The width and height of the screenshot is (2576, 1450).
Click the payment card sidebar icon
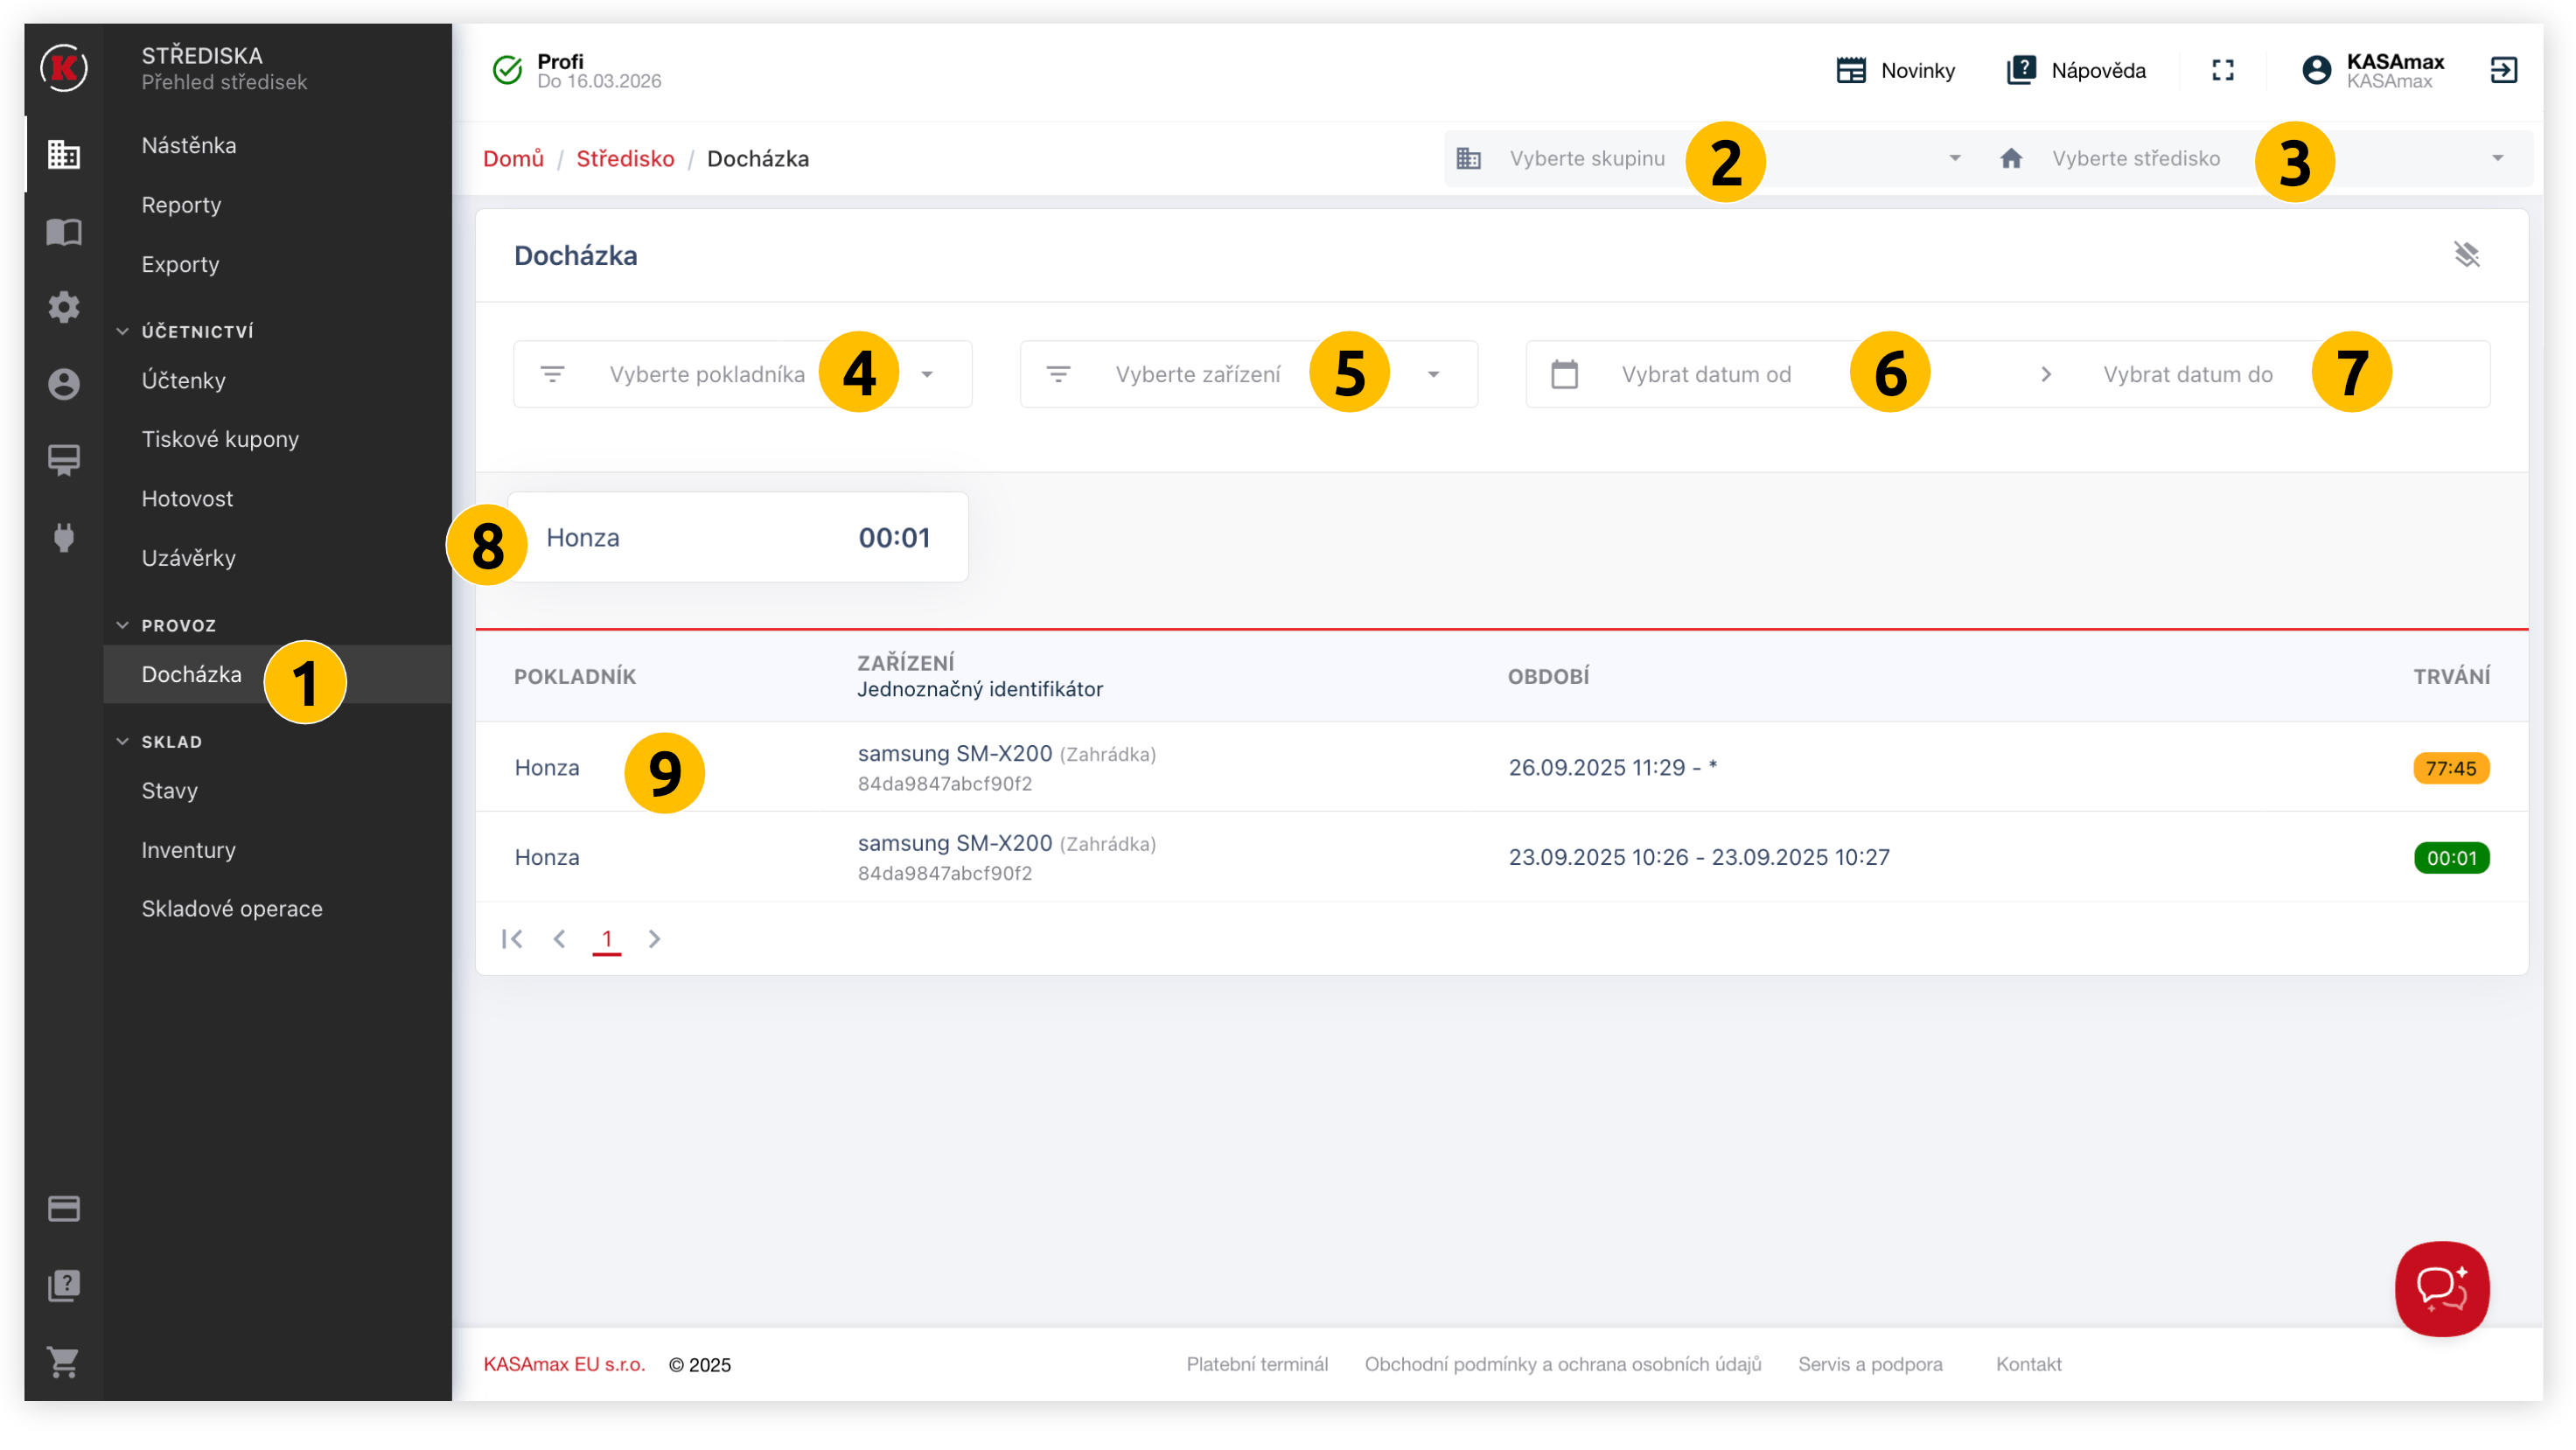64,1209
